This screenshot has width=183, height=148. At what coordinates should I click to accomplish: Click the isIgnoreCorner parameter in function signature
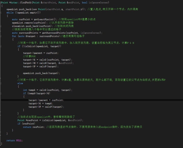click(x=98, y=3)
